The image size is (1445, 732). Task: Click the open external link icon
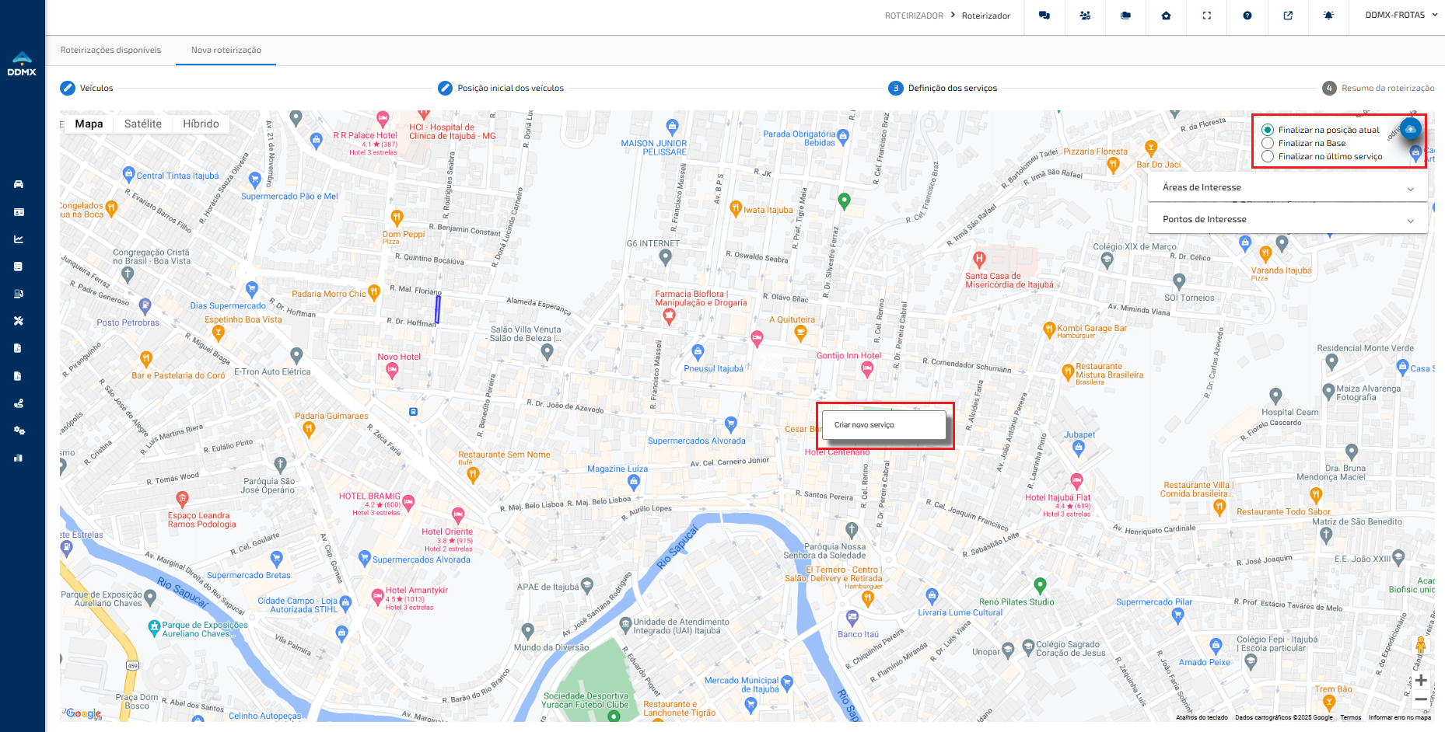(x=1288, y=16)
